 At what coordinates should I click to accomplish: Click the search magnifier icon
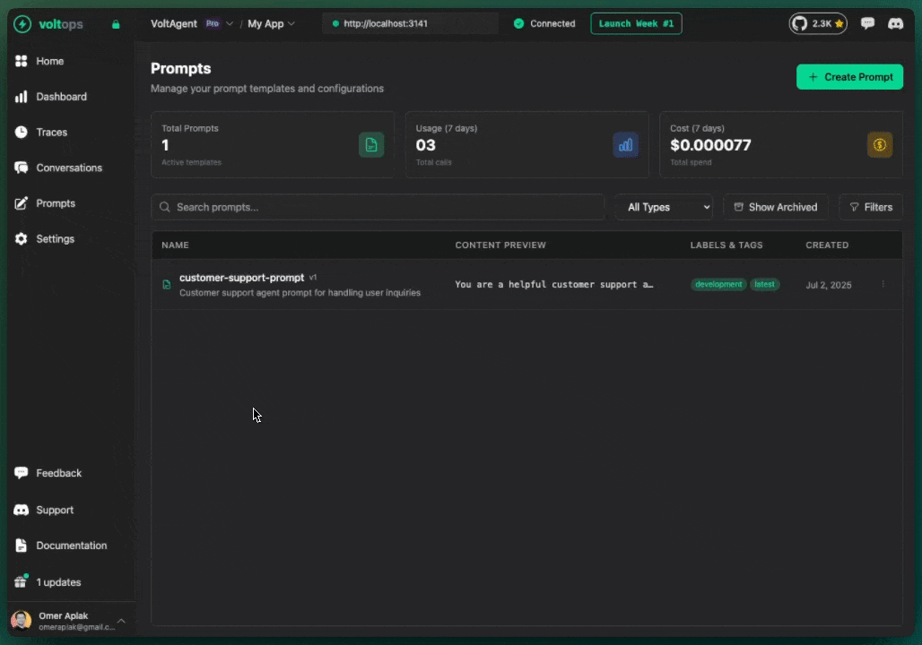coord(165,207)
